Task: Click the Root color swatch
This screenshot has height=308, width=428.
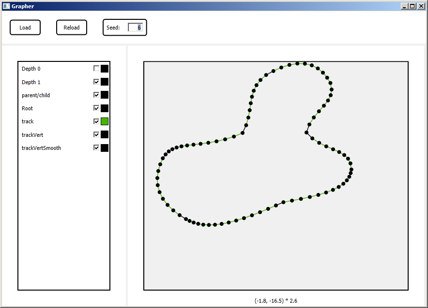Action: (105, 108)
